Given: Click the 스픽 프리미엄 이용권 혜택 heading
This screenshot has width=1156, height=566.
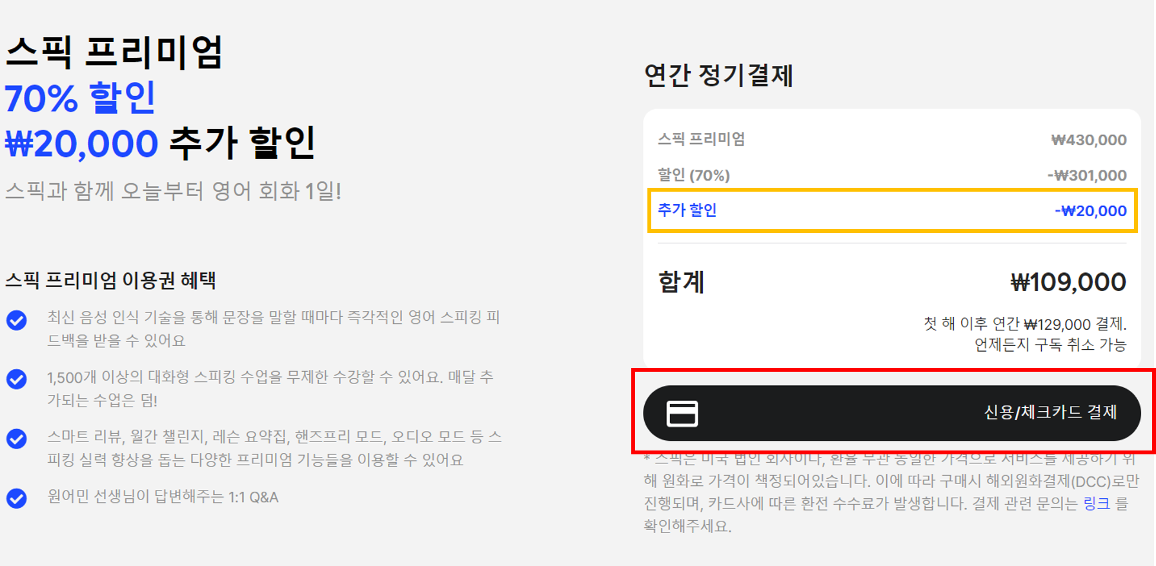Looking at the screenshot, I should point(110,281).
